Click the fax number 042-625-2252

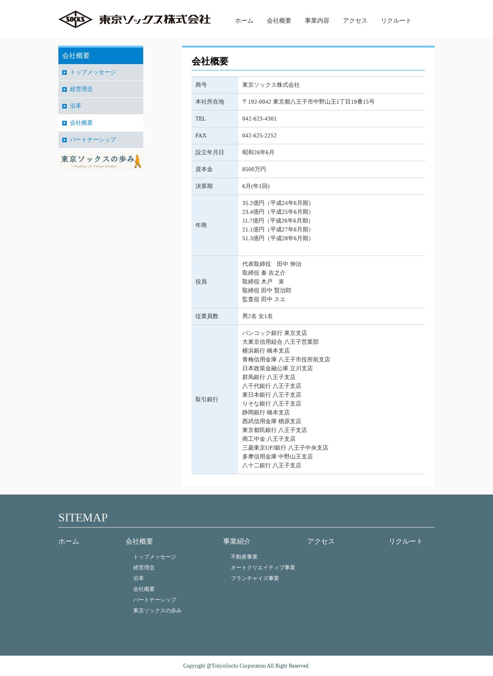[260, 135]
